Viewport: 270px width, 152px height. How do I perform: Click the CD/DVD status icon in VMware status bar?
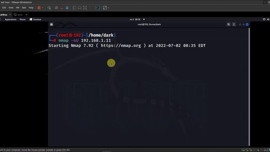click(247, 150)
